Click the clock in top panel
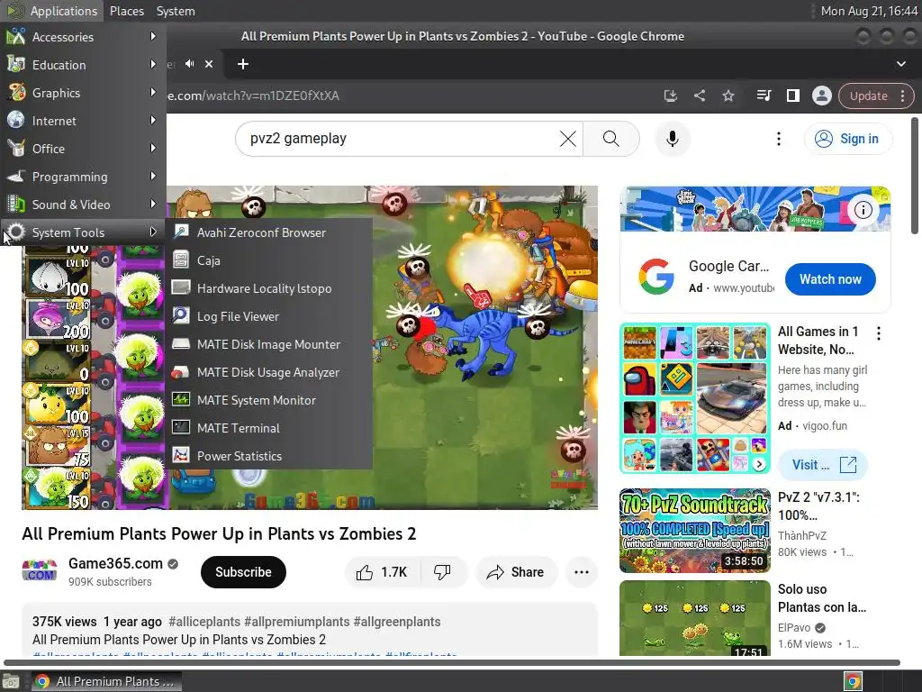This screenshot has width=922, height=692. tap(869, 11)
